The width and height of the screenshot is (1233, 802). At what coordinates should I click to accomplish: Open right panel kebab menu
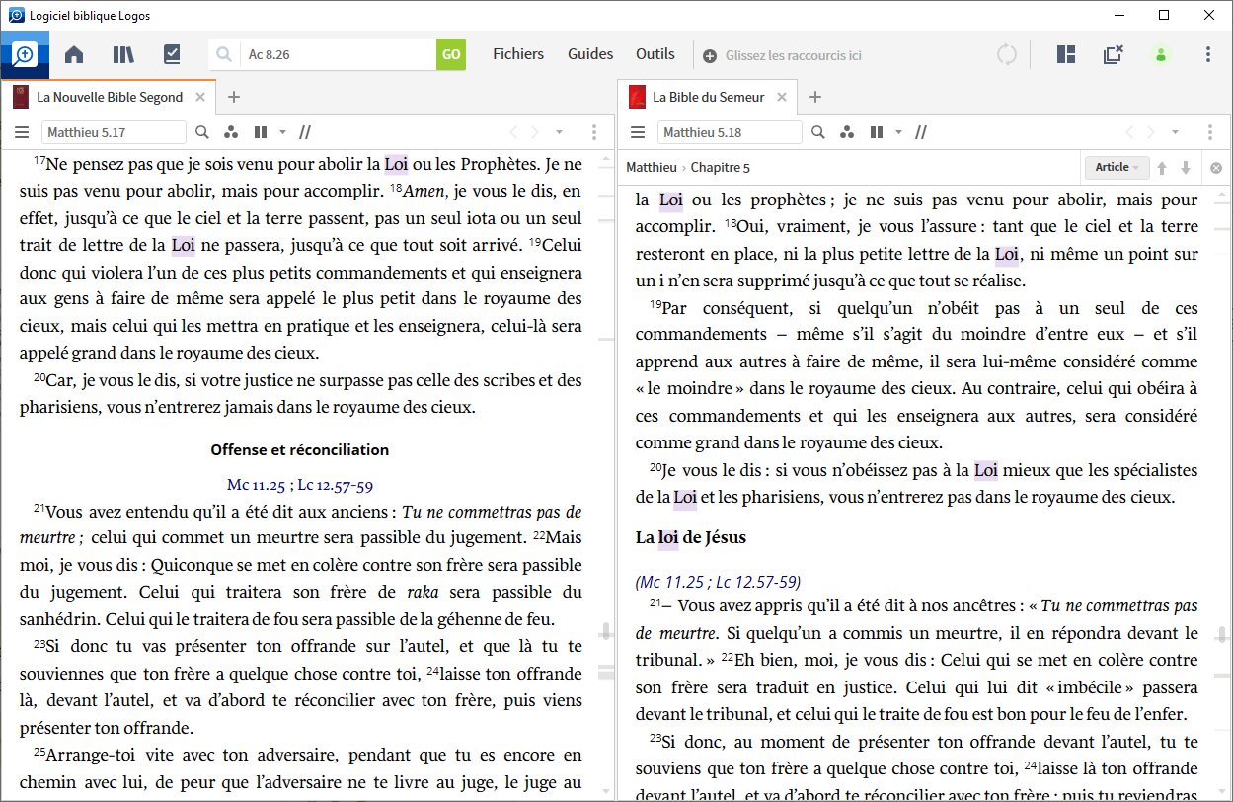1210,132
